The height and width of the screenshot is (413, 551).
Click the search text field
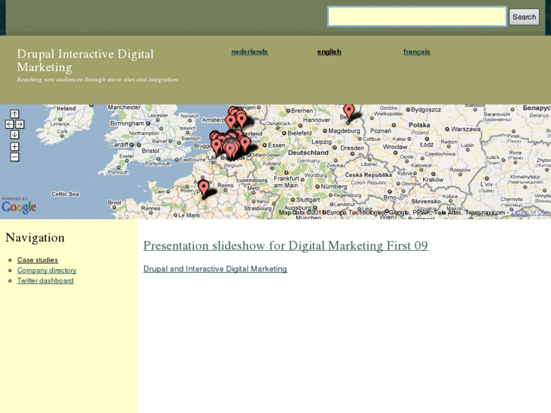417,17
